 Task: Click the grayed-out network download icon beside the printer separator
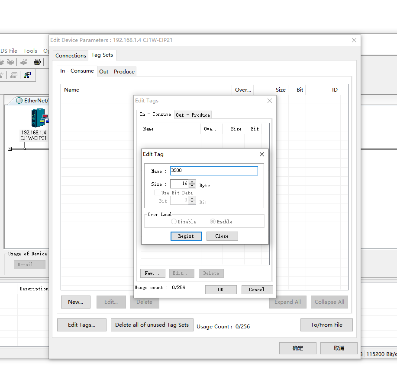point(10,62)
